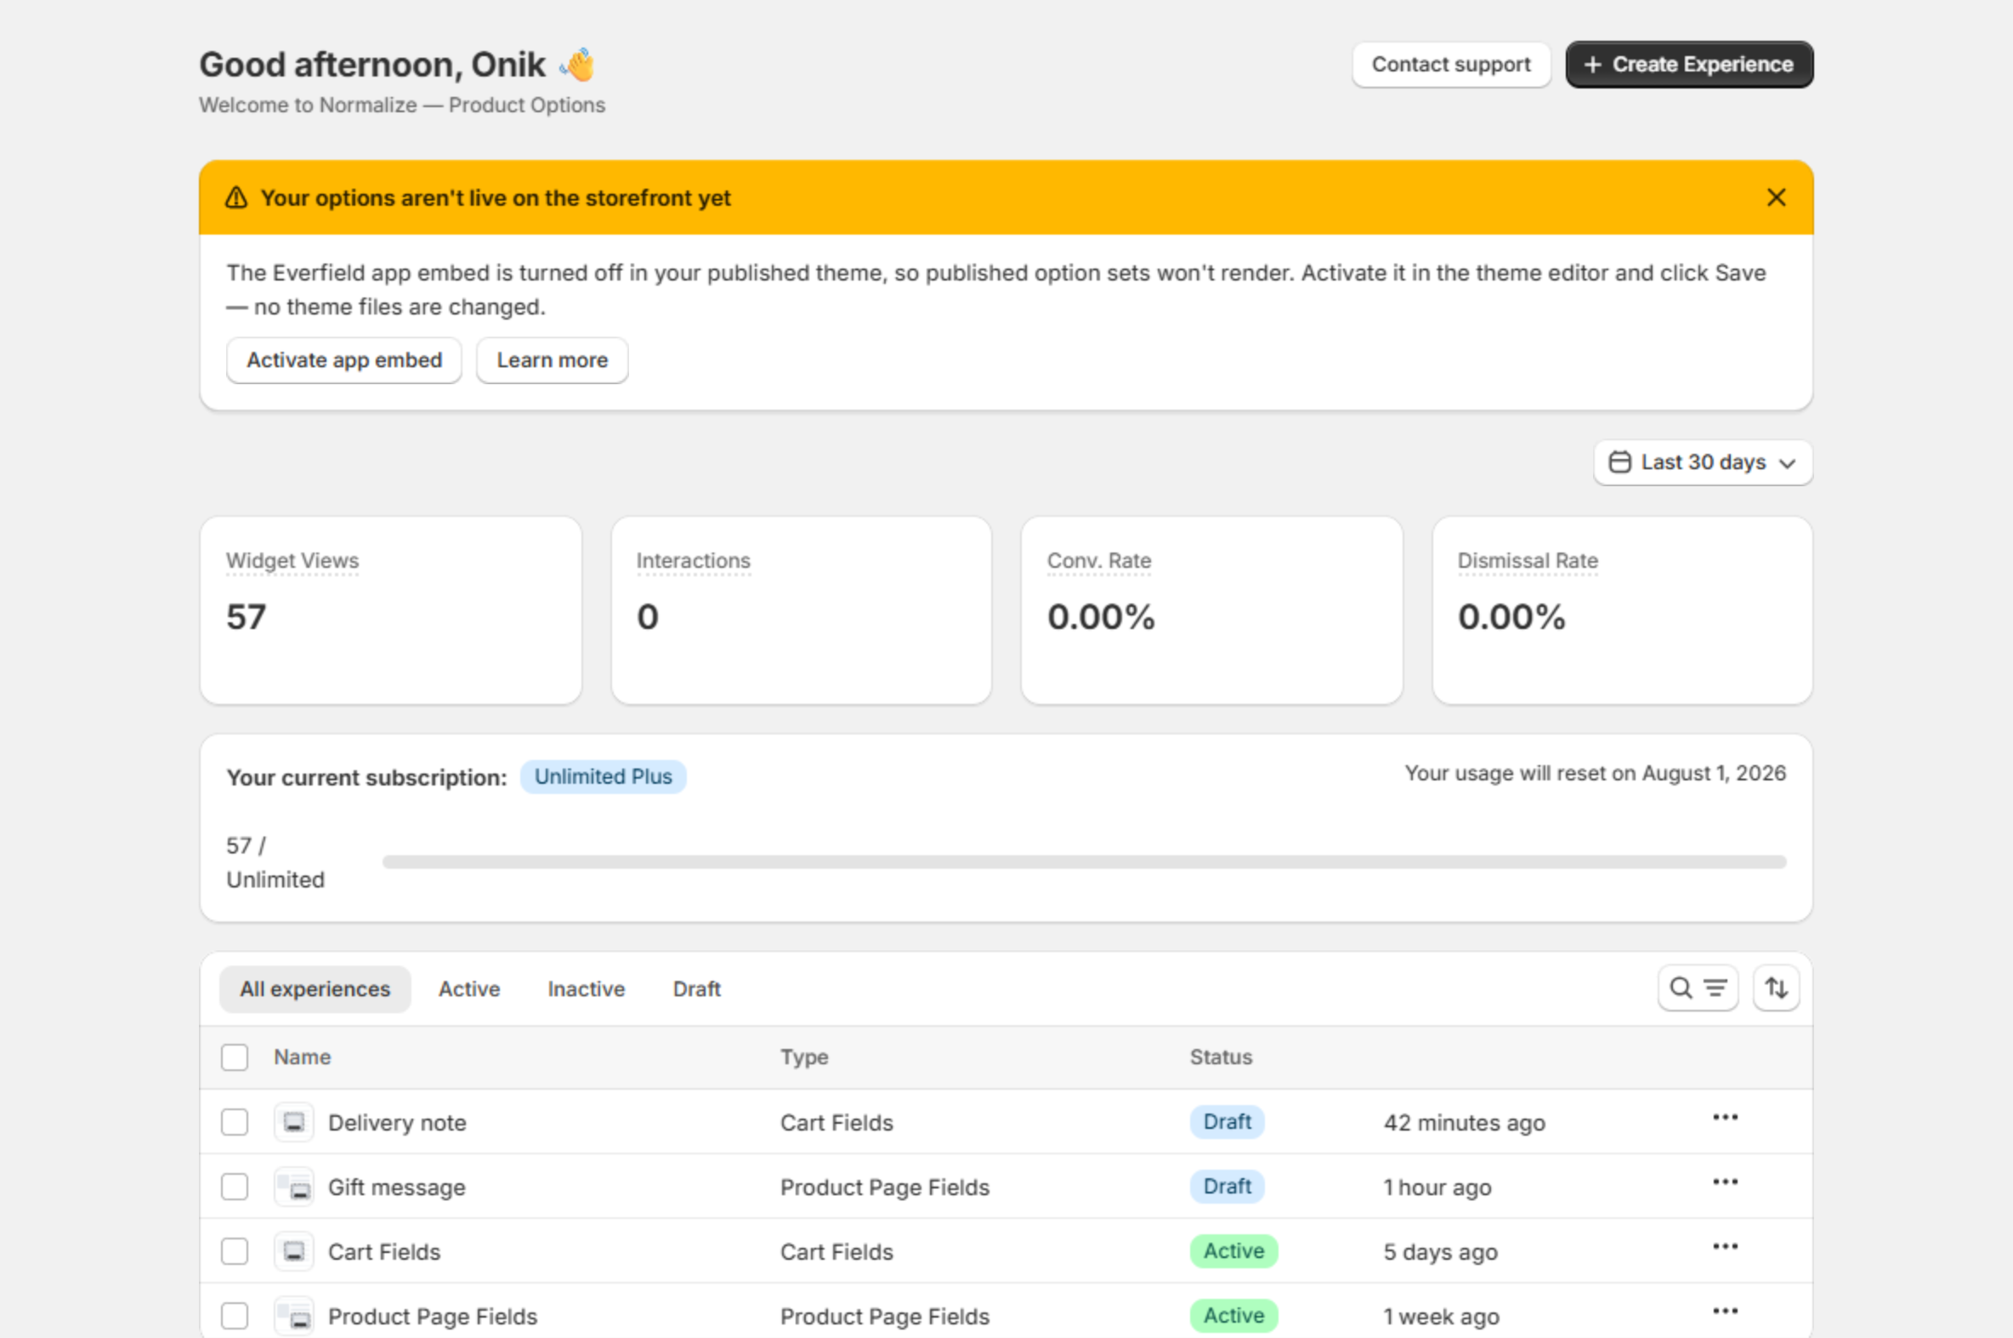Open actions menu for Delivery note
2013x1338 pixels.
tap(1725, 1118)
